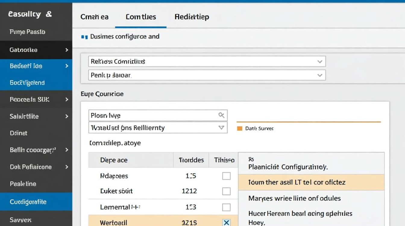Uncheck the Wertoadll row checkbox
This screenshot has height=226, width=405.
[226, 223]
